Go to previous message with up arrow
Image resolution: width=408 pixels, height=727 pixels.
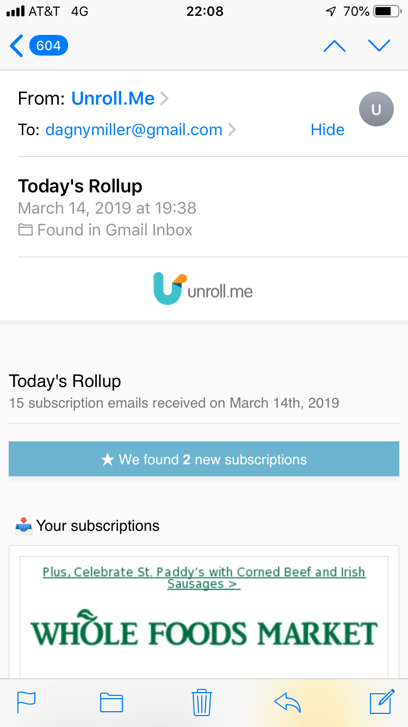click(x=334, y=46)
